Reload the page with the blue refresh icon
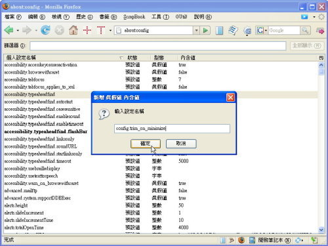Image resolution: width=328 pixels, height=246 pixels. tap(45, 30)
